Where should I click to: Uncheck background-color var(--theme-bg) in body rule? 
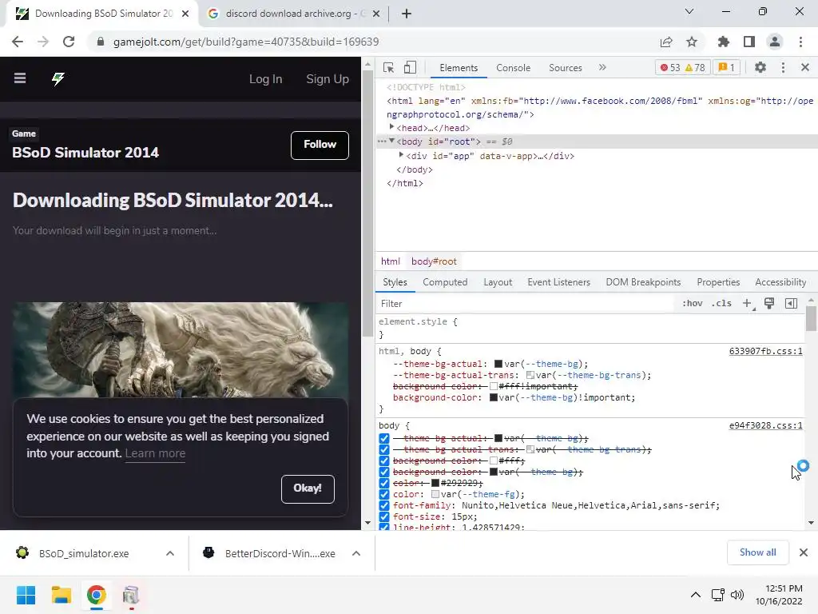click(x=384, y=472)
